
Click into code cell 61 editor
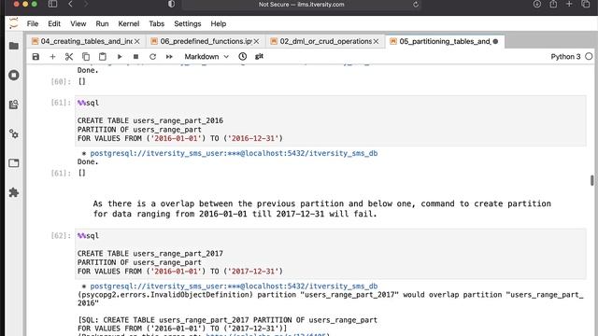pos(330,120)
